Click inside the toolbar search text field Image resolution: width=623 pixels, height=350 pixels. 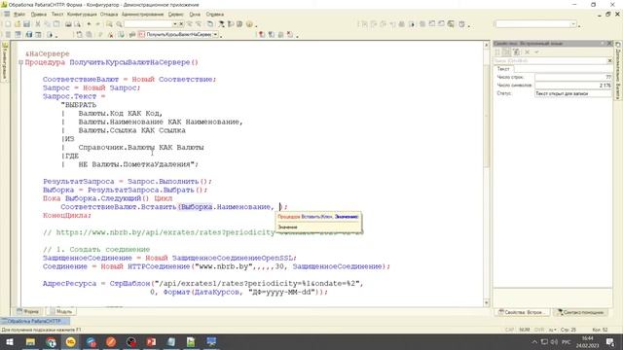[148, 24]
